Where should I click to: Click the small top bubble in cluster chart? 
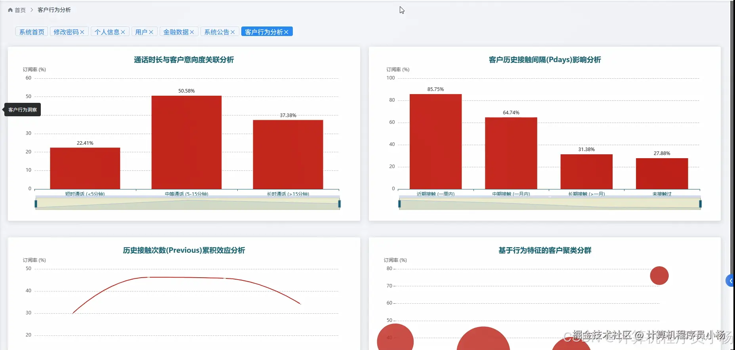659,276
